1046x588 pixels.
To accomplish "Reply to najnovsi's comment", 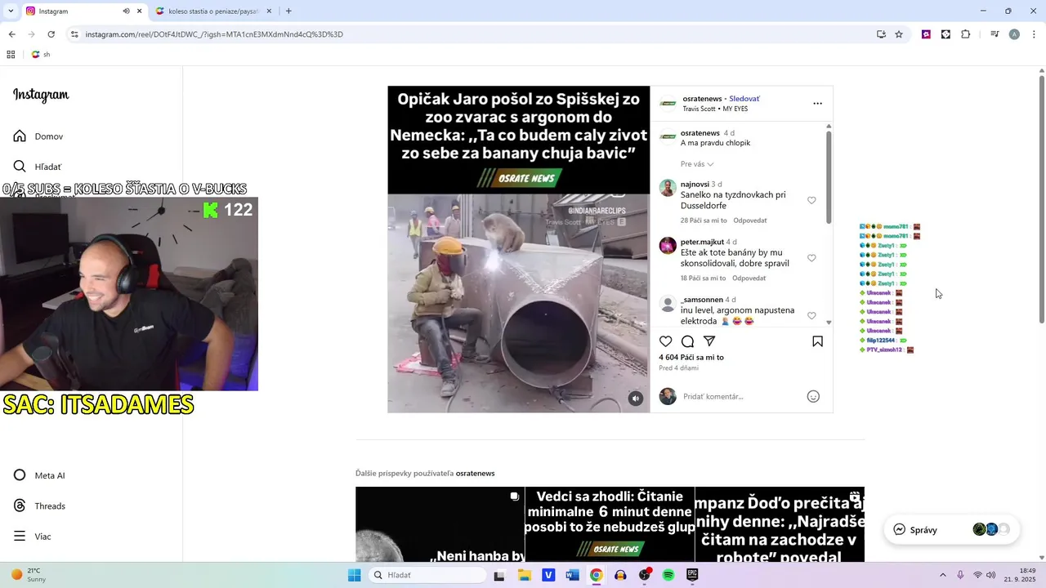I will pos(749,220).
